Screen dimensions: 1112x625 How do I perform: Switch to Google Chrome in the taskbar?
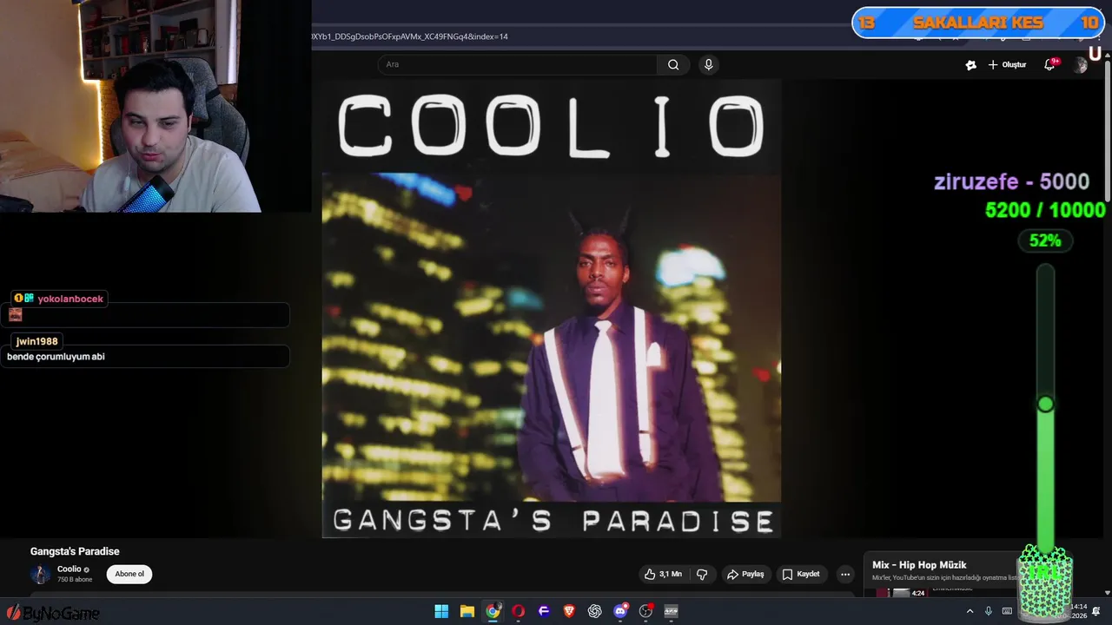[x=493, y=611]
